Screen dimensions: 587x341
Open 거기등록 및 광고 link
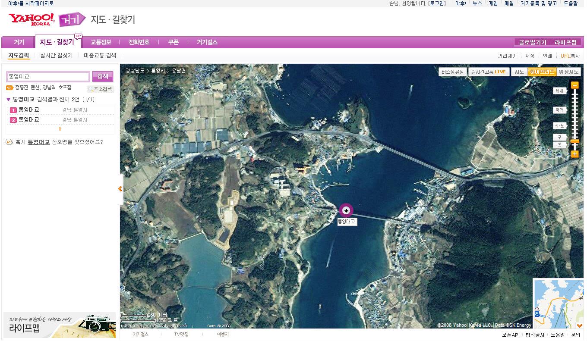click(x=539, y=3)
